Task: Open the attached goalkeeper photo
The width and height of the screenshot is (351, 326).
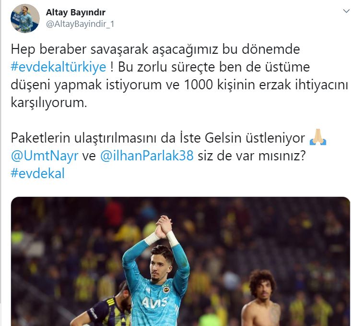Action: point(180,261)
